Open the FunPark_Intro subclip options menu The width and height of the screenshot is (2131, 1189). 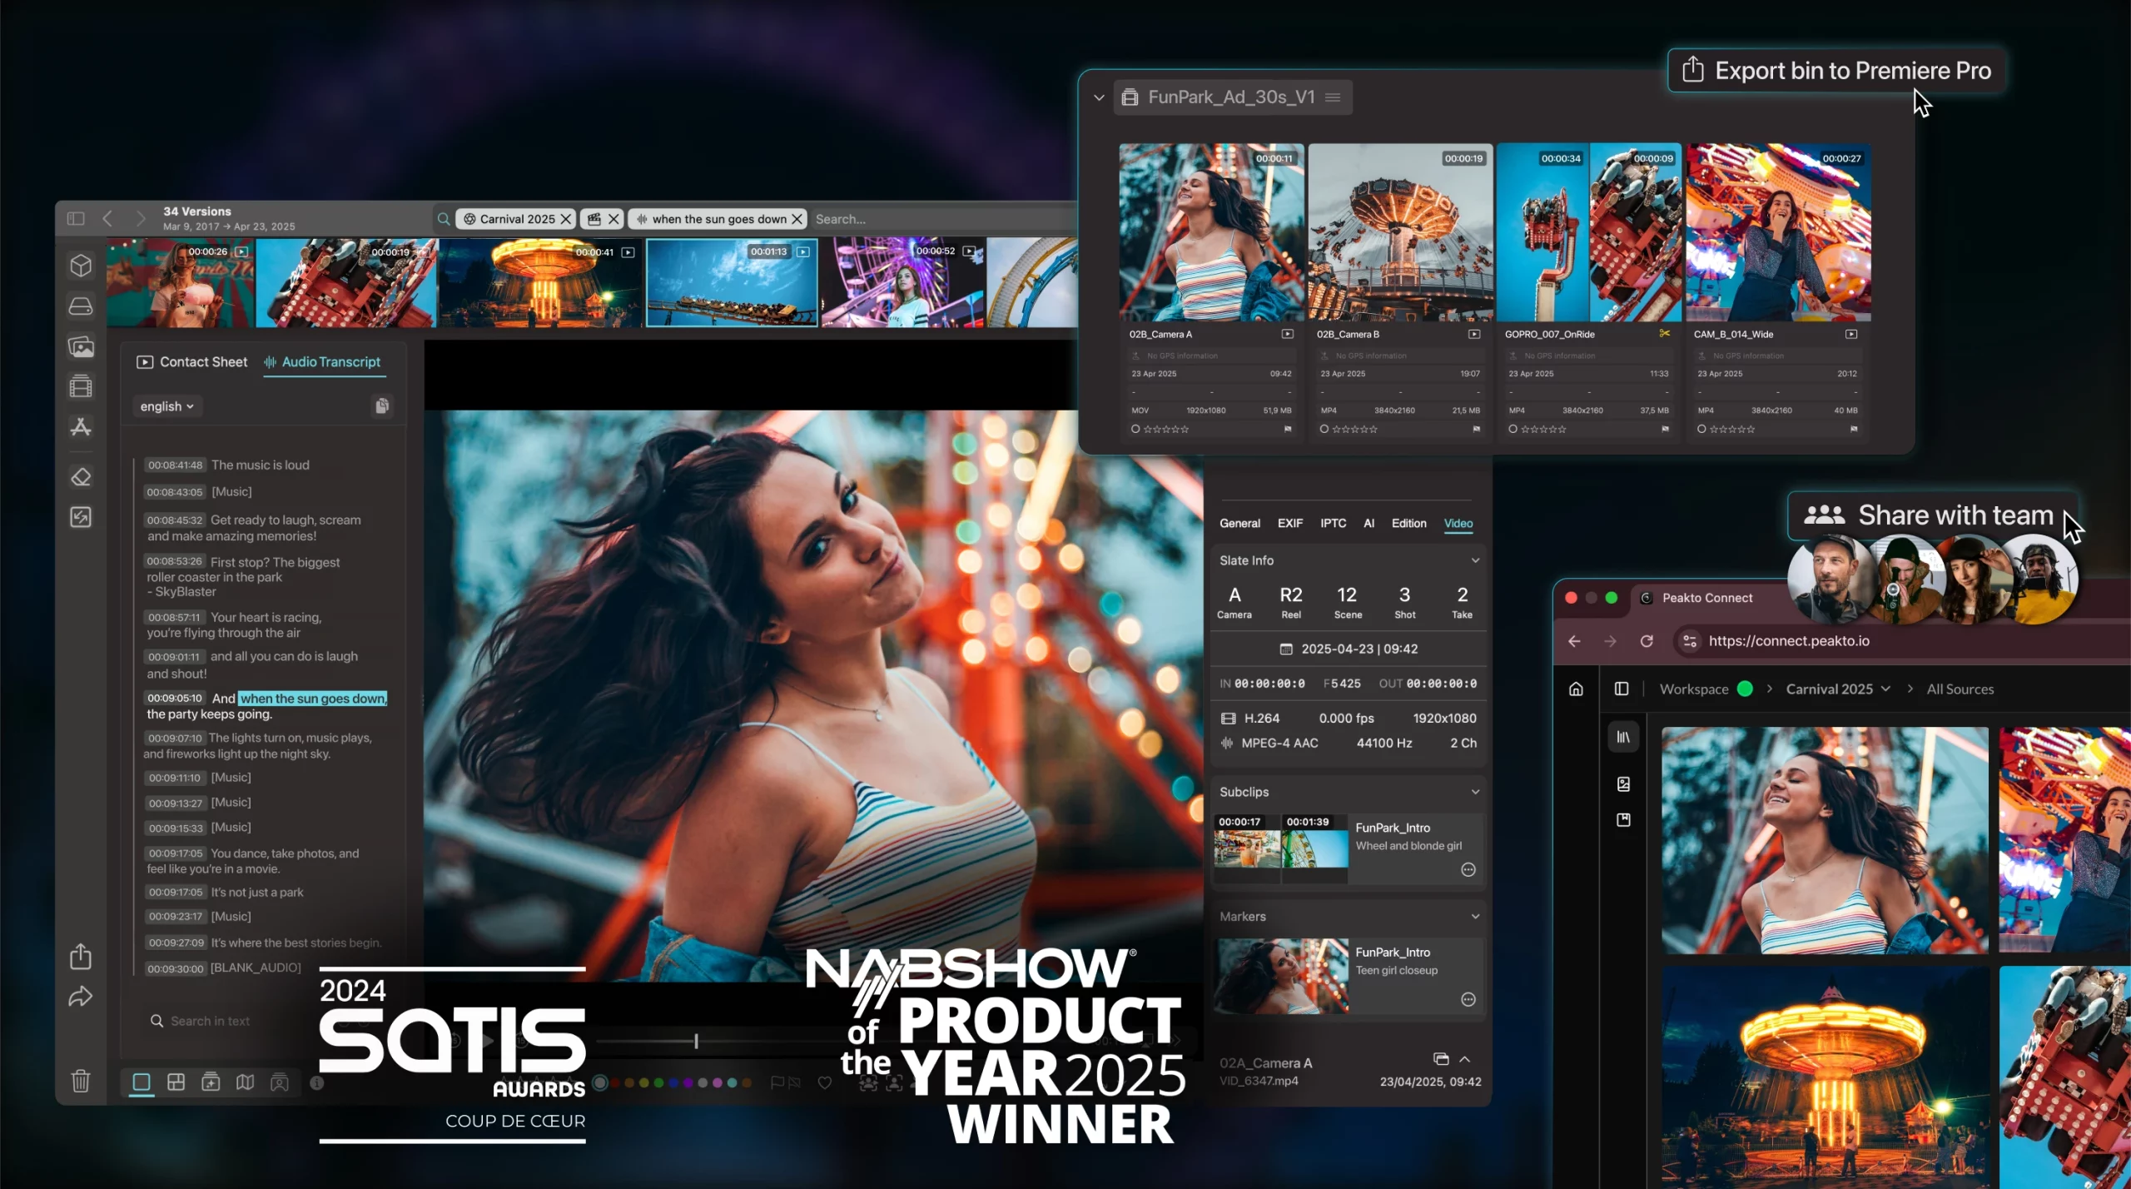(x=1468, y=870)
